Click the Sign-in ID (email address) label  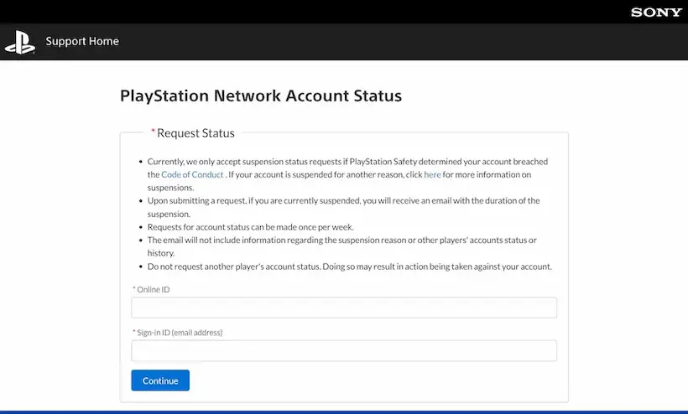[178, 333]
